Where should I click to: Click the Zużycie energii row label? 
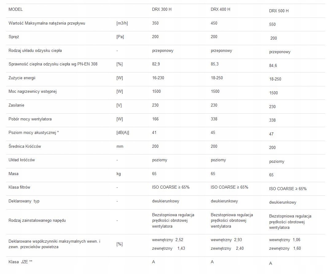[22, 78]
